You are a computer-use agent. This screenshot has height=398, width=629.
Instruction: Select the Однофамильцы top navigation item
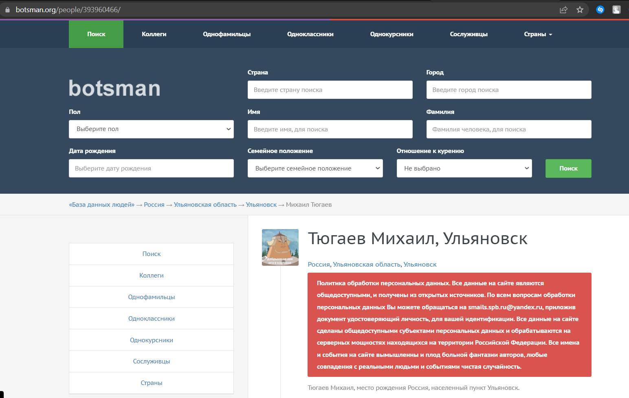click(x=227, y=34)
